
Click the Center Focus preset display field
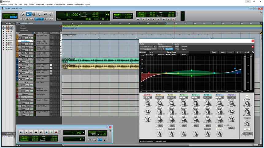tap(171, 52)
